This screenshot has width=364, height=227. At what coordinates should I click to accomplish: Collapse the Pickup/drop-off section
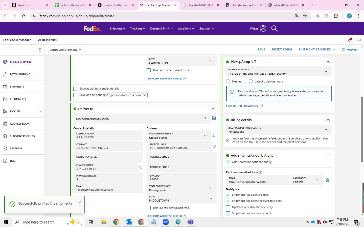pyautogui.click(x=328, y=62)
